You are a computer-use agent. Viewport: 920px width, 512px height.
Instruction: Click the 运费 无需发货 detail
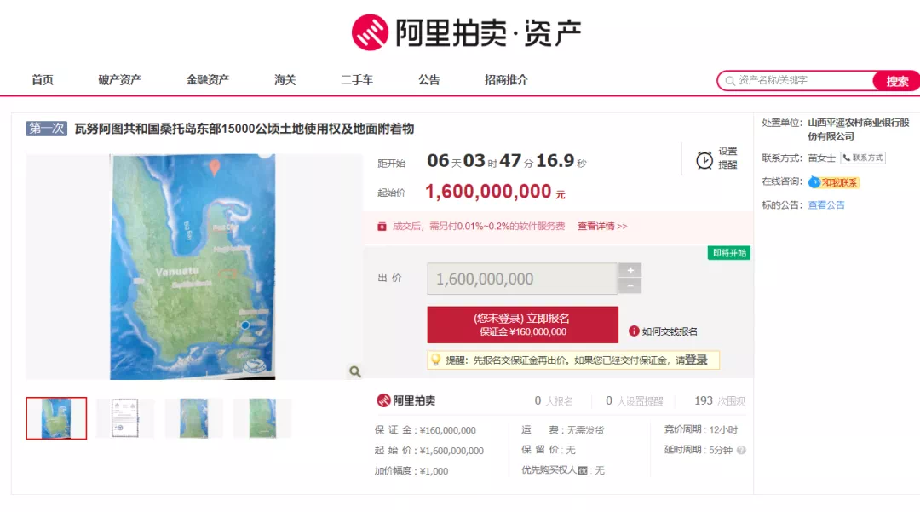(x=563, y=430)
